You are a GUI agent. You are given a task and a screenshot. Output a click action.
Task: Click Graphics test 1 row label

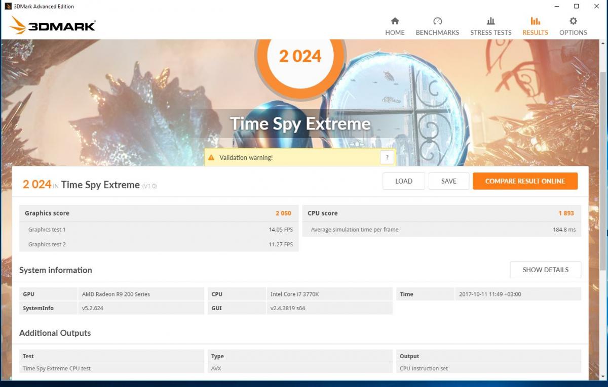[47, 230]
